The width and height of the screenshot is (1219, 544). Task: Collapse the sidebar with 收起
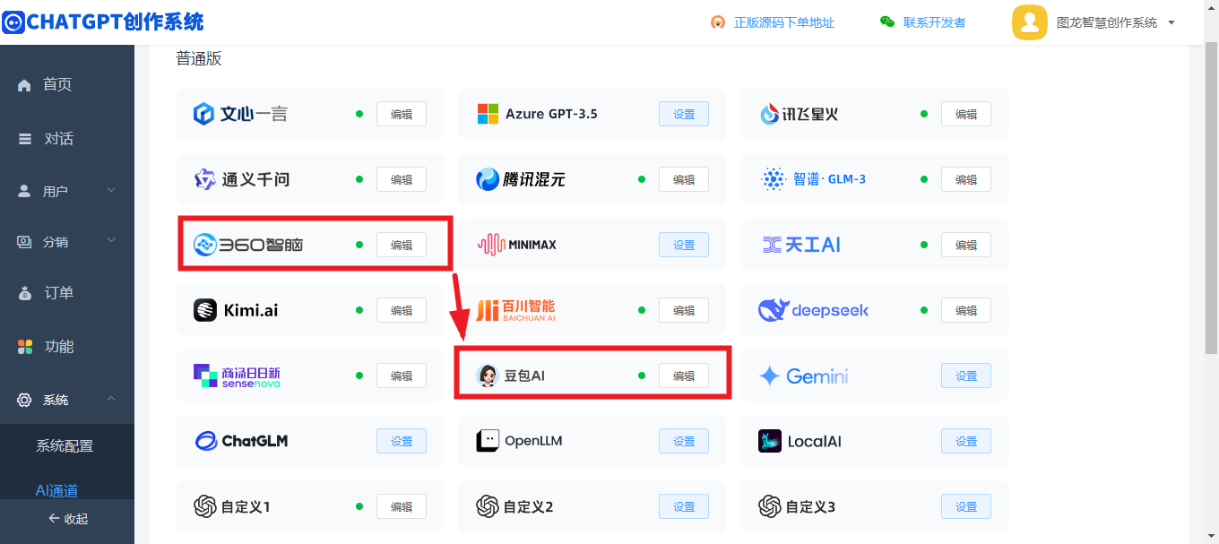pos(67,519)
